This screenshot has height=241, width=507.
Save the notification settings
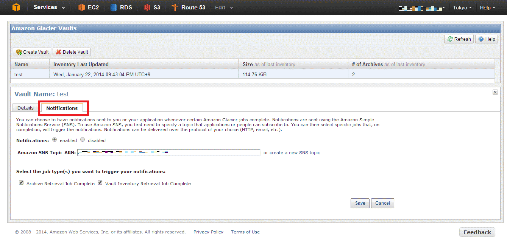click(360, 203)
